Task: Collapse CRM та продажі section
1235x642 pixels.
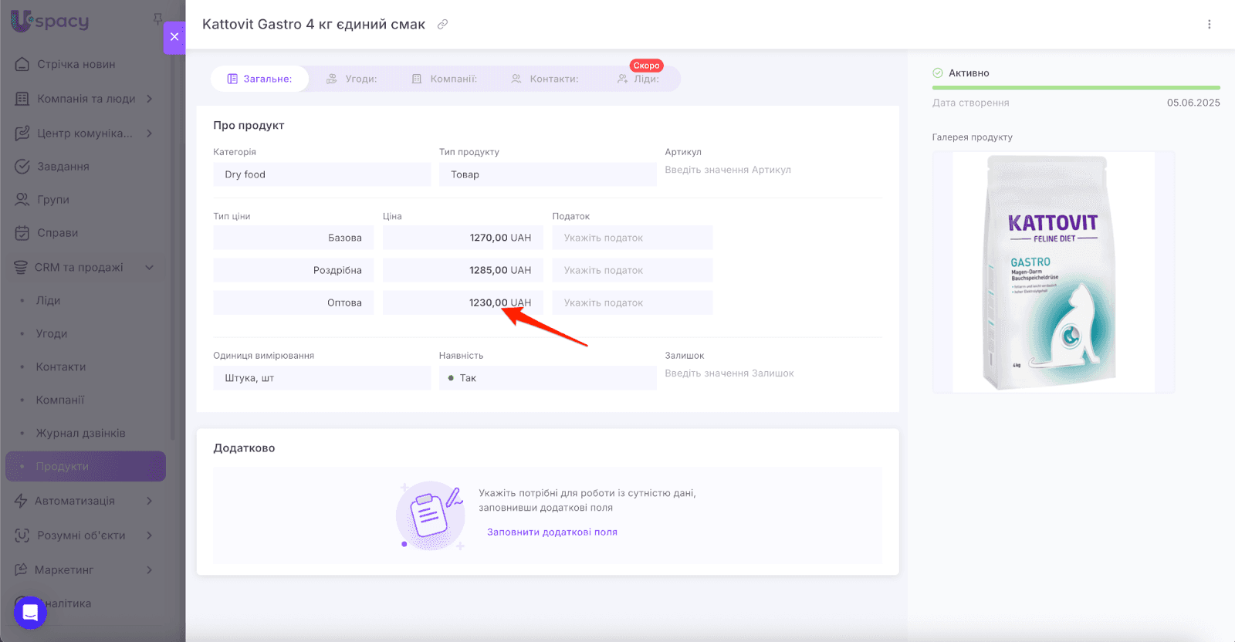Action: [149, 268]
